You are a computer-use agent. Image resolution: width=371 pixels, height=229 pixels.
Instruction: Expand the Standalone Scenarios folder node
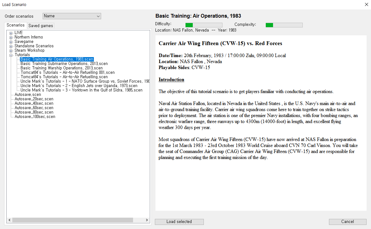(x=11, y=46)
